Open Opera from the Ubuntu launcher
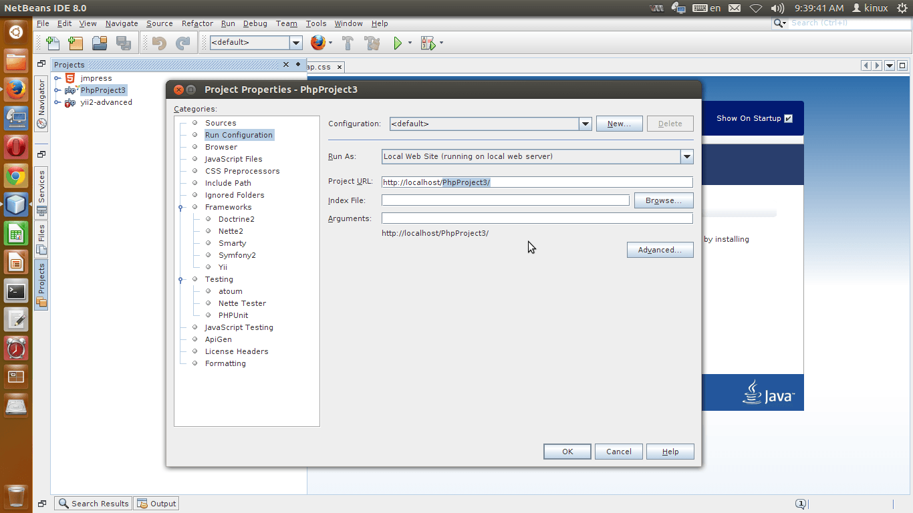 pos(16,147)
